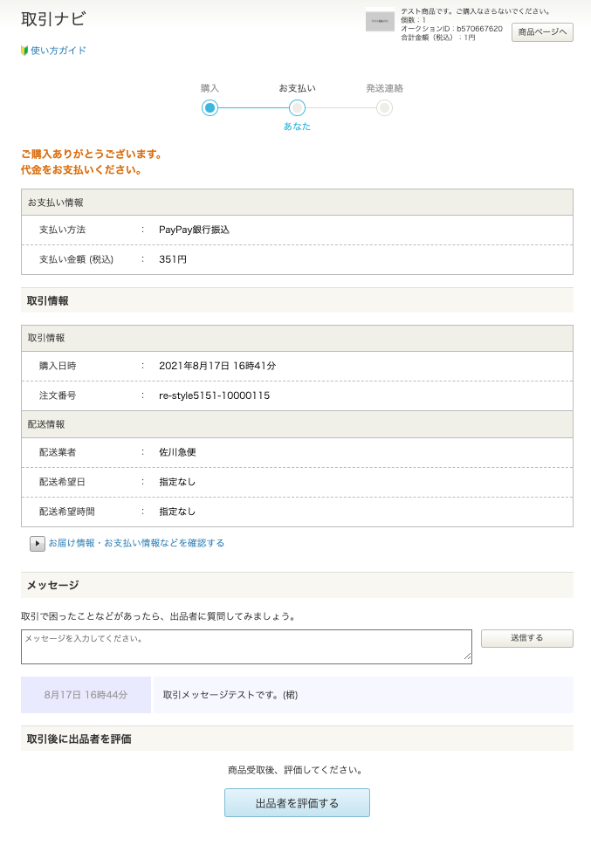Click the 取引ナビ page heading
591x859 pixels.
click(53, 19)
